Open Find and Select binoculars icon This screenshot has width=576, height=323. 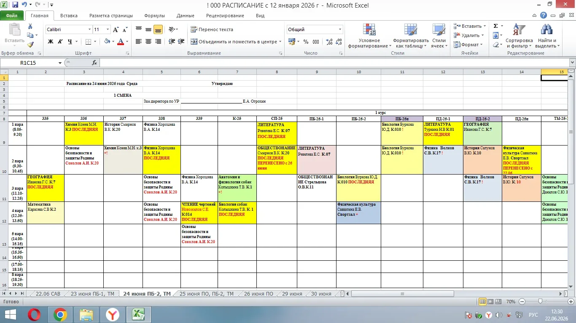[546, 36]
